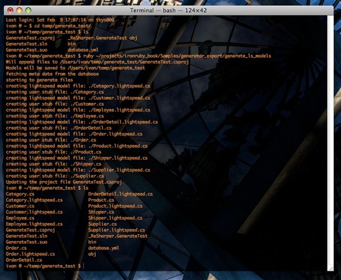
Task: Click 'OrderDetail.cs' at bottom of final listing
Action: tap(24, 260)
